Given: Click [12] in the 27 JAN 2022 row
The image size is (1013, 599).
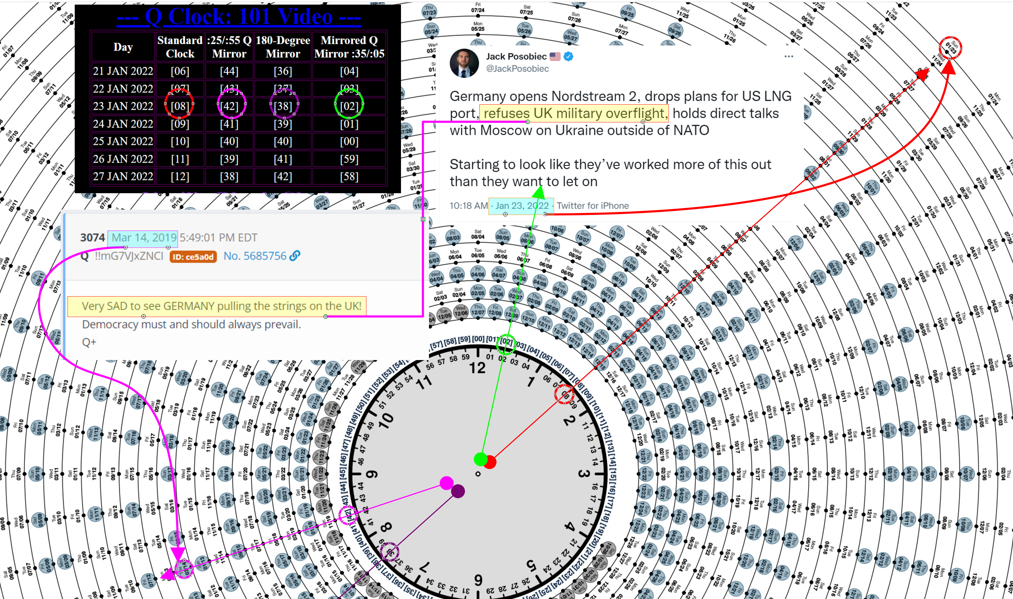Looking at the screenshot, I should pos(180,176).
